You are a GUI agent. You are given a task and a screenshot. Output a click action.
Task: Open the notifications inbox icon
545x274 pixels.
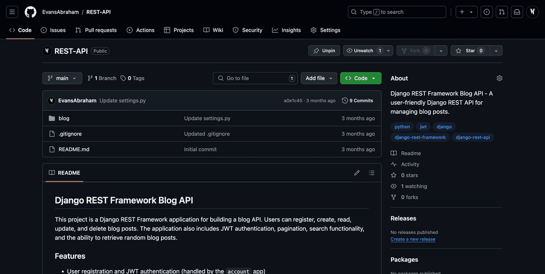517,12
